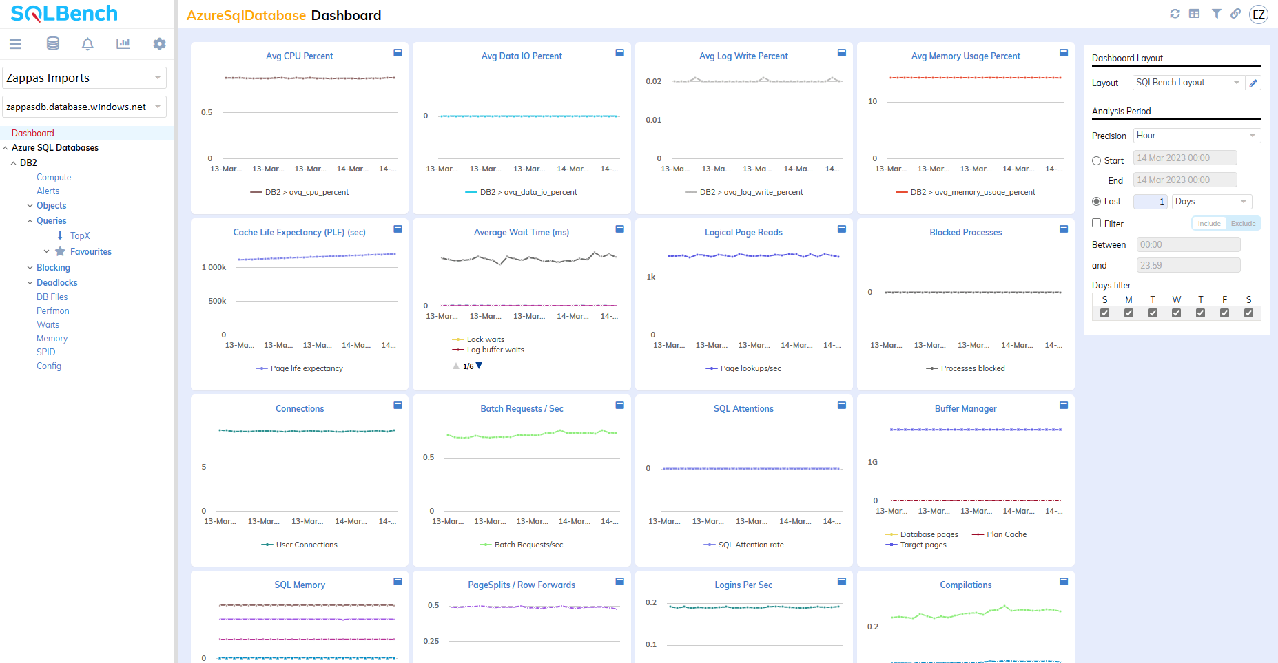This screenshot has width=1278, height=663.
Task: Expand the Objects tree node
Action: (30, 206)
